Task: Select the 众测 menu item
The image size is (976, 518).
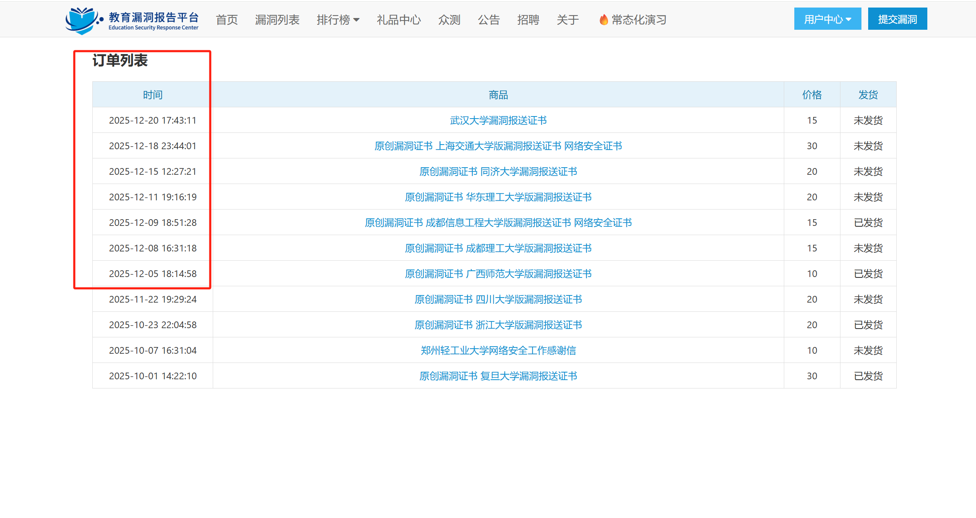Action: point(449,20)
